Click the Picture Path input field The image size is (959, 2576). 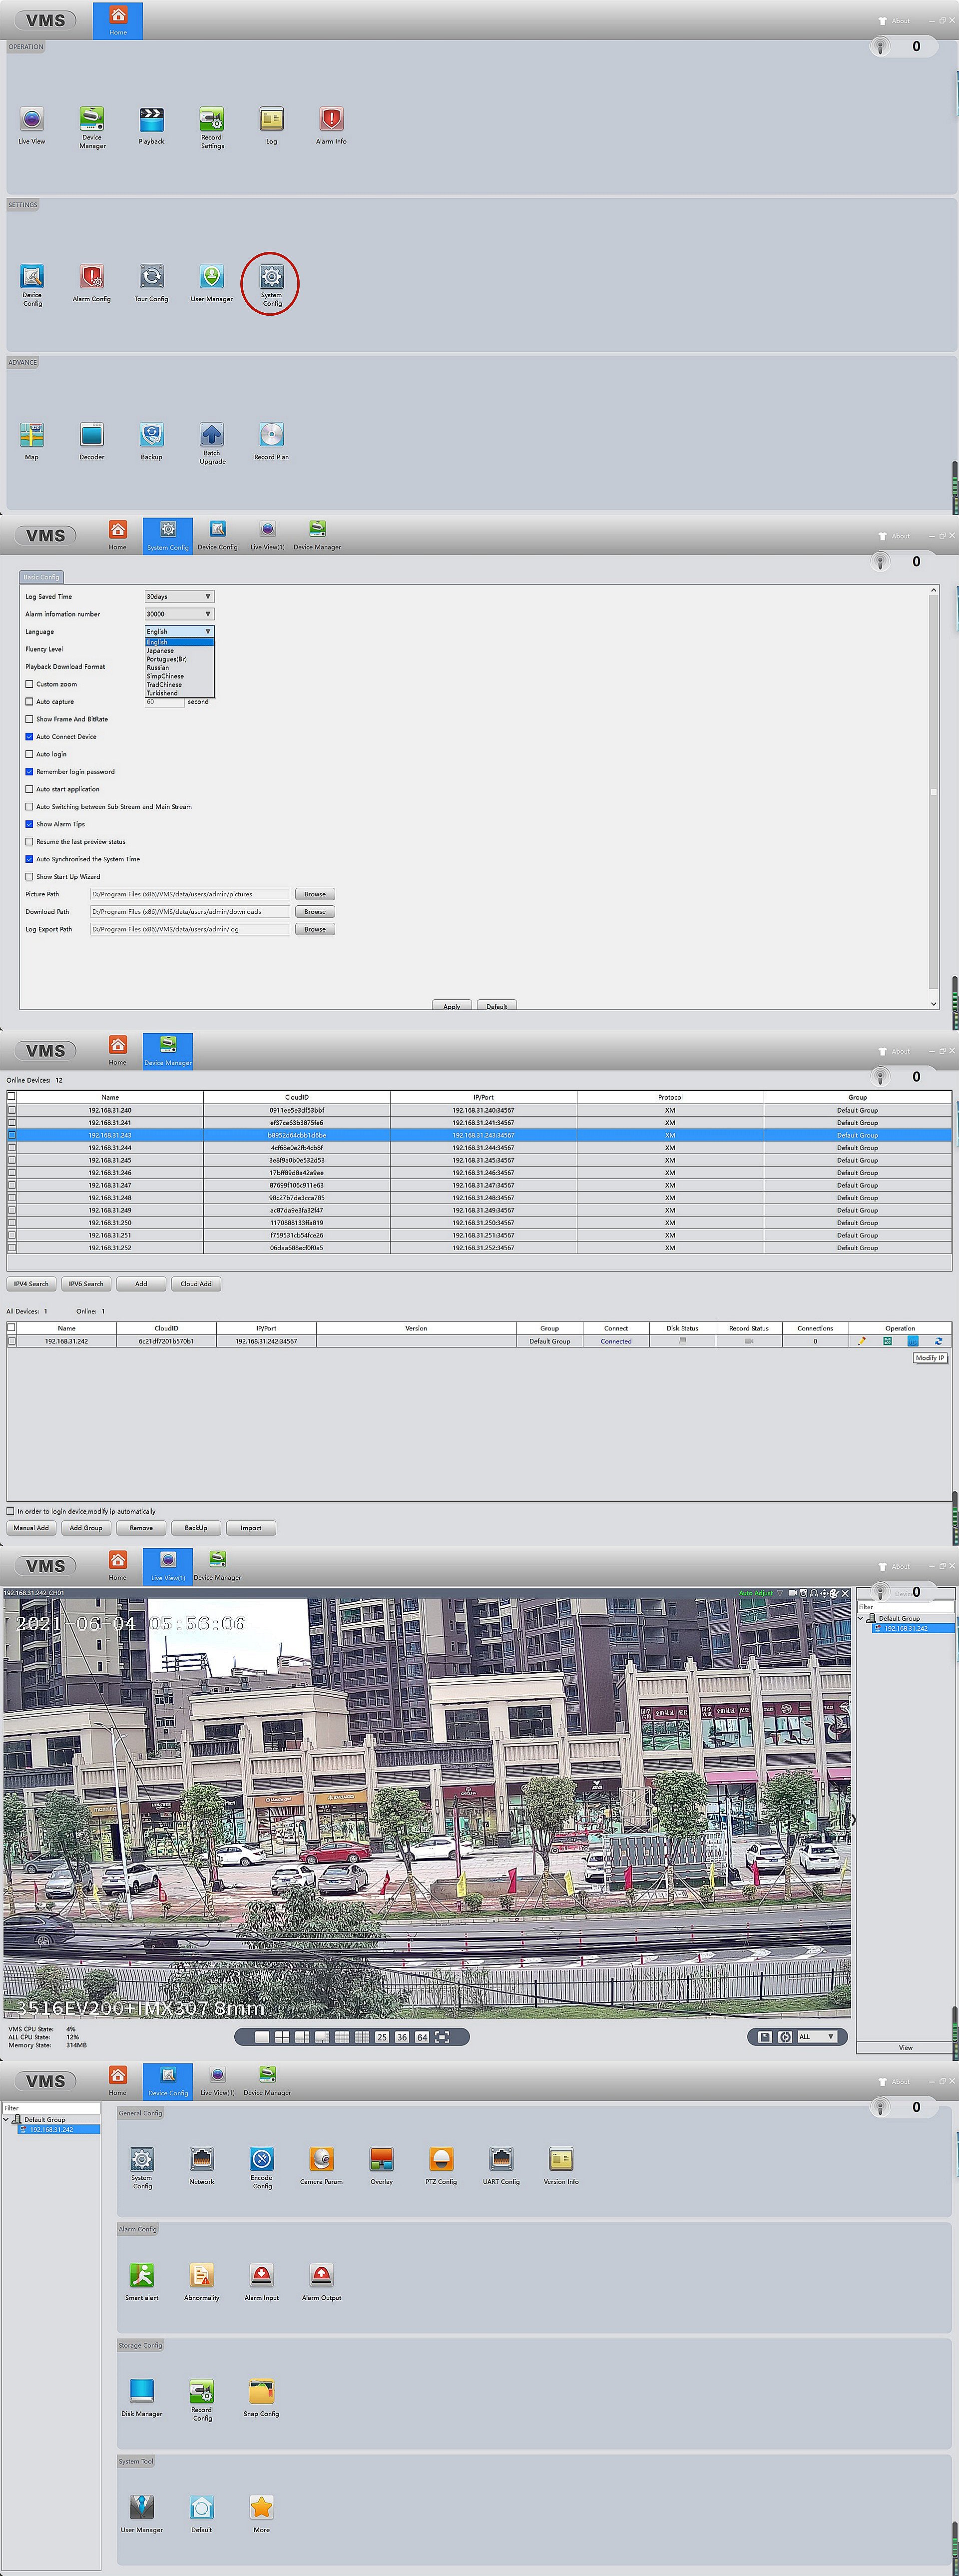pyautogui.click(x=189, y=894)
